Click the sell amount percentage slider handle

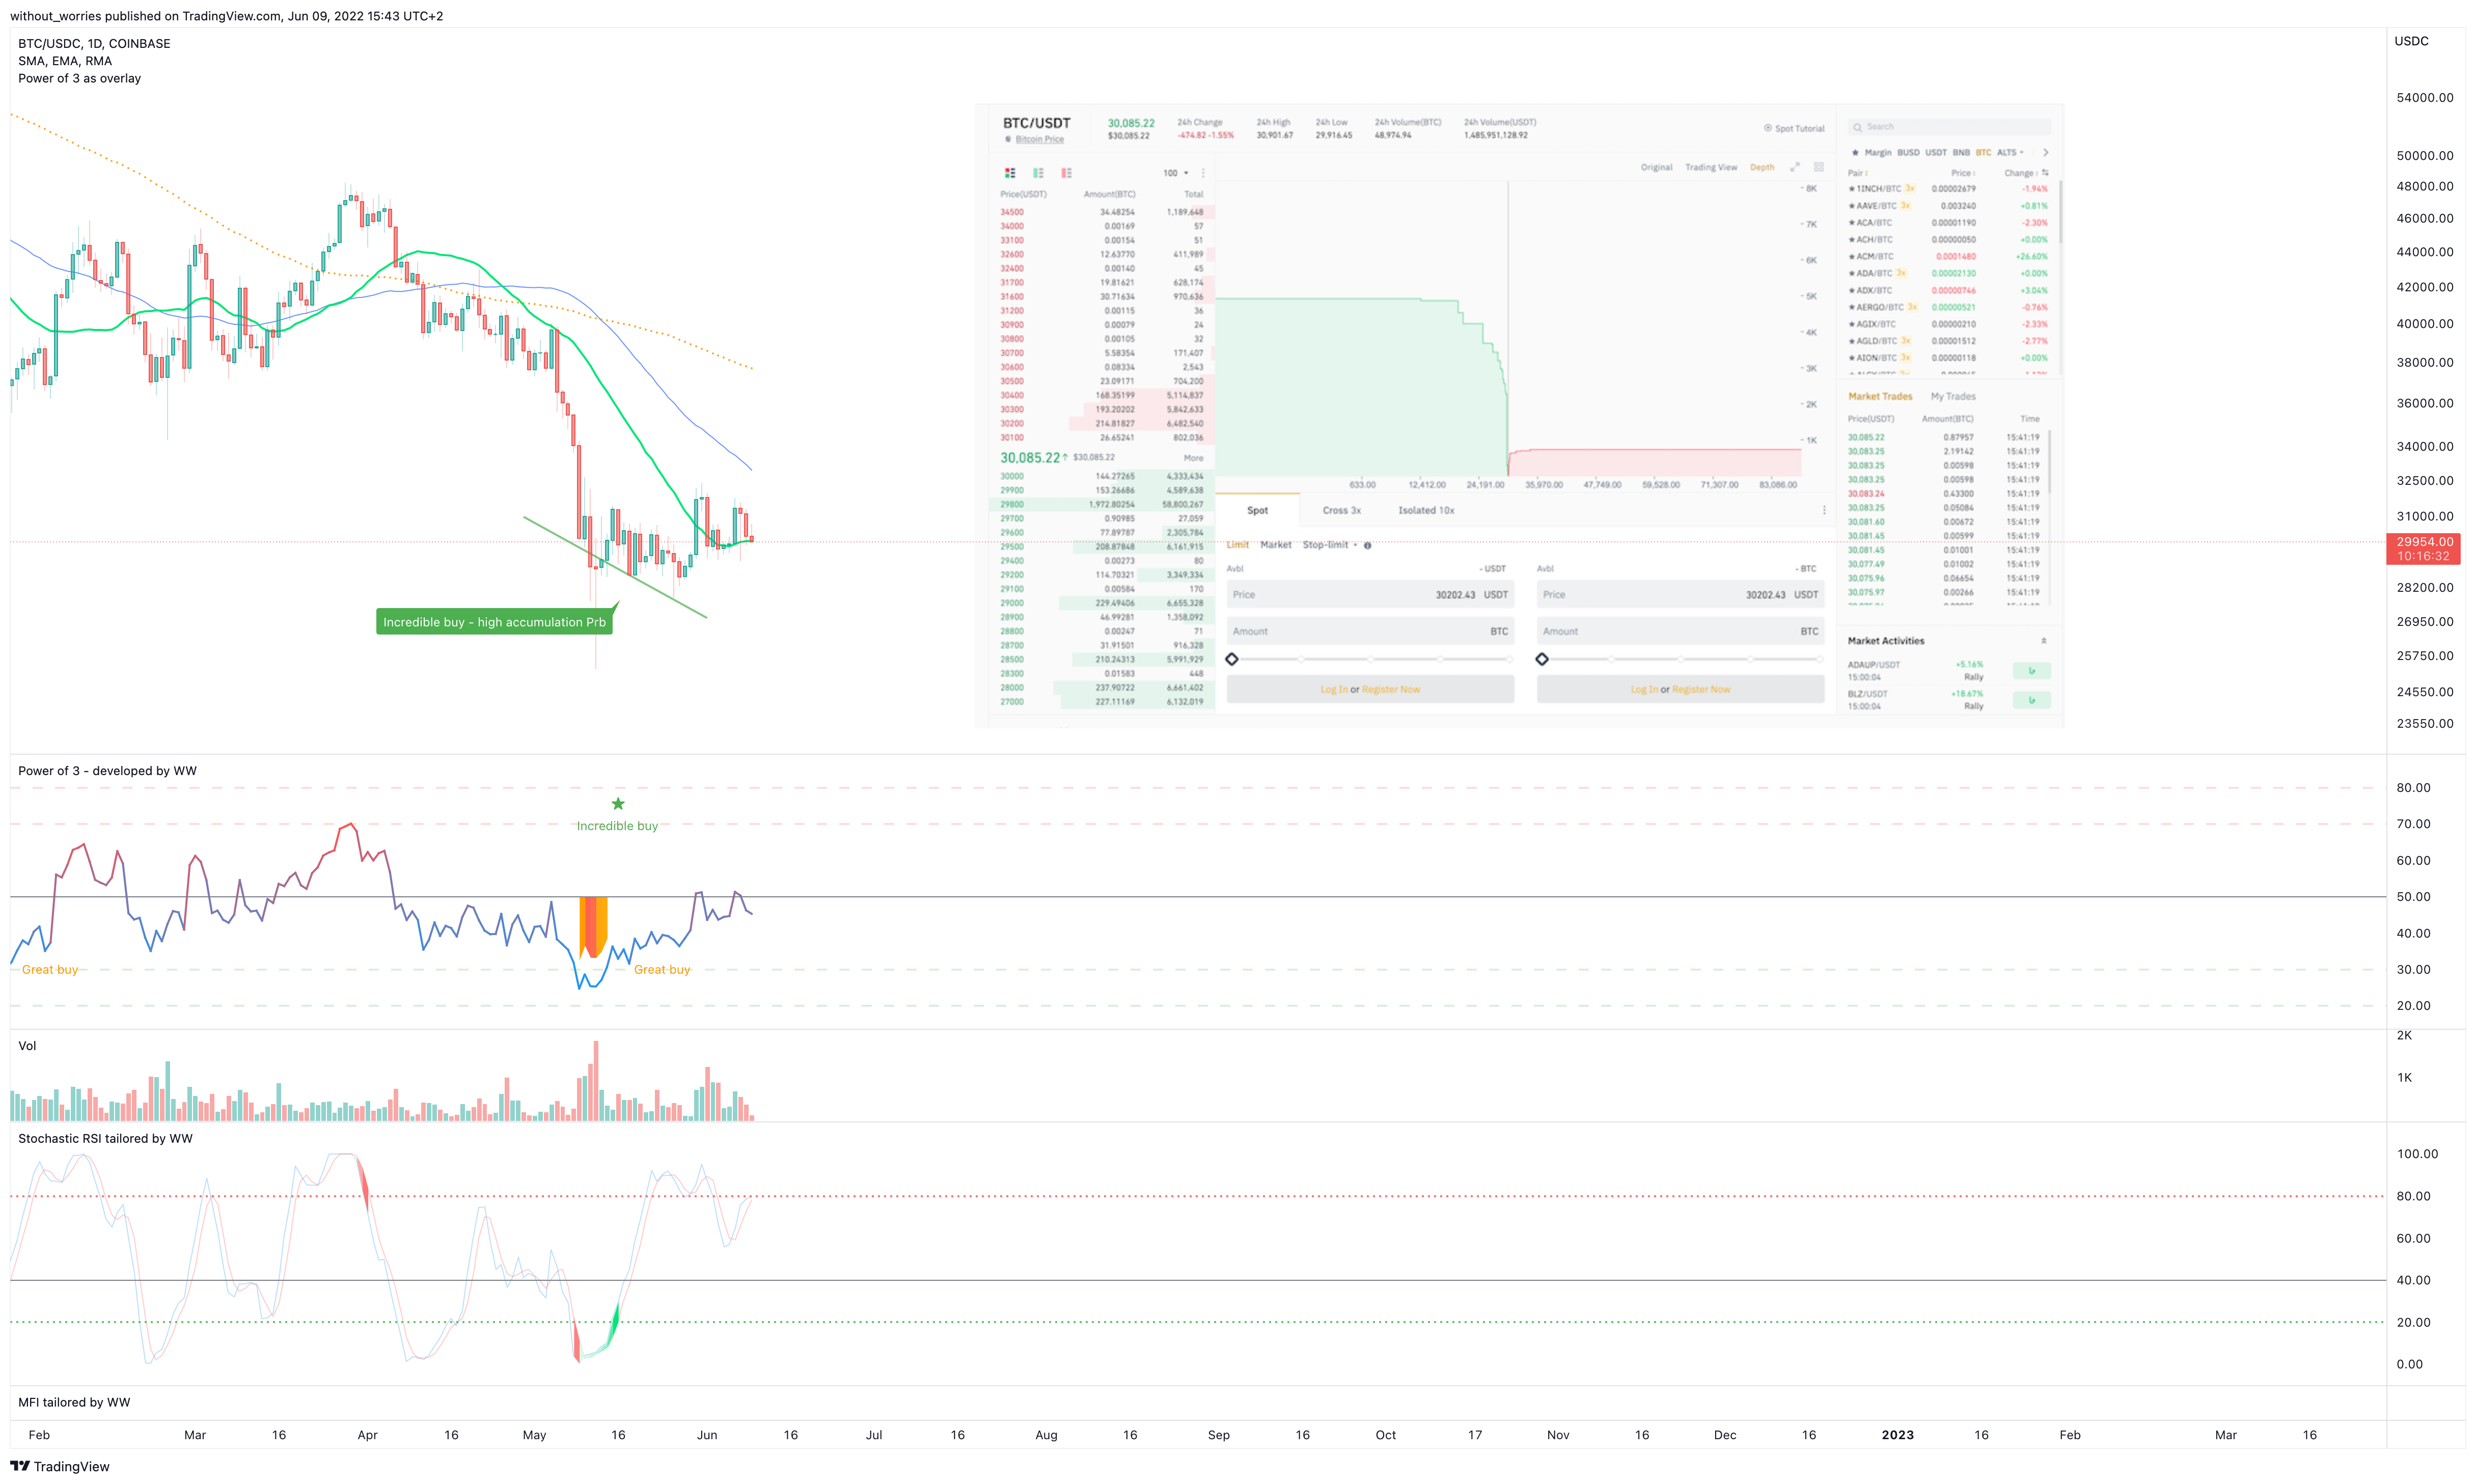pyautogui.click(x=1542, y=659)
